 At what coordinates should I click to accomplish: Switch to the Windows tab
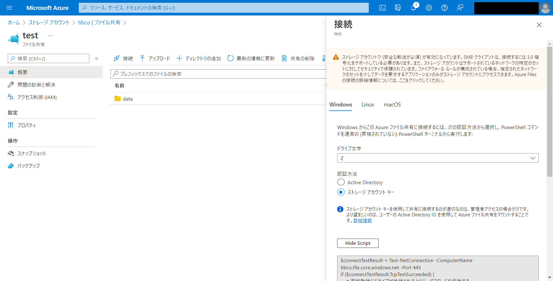pyautogui.click(x=341, y=105)
